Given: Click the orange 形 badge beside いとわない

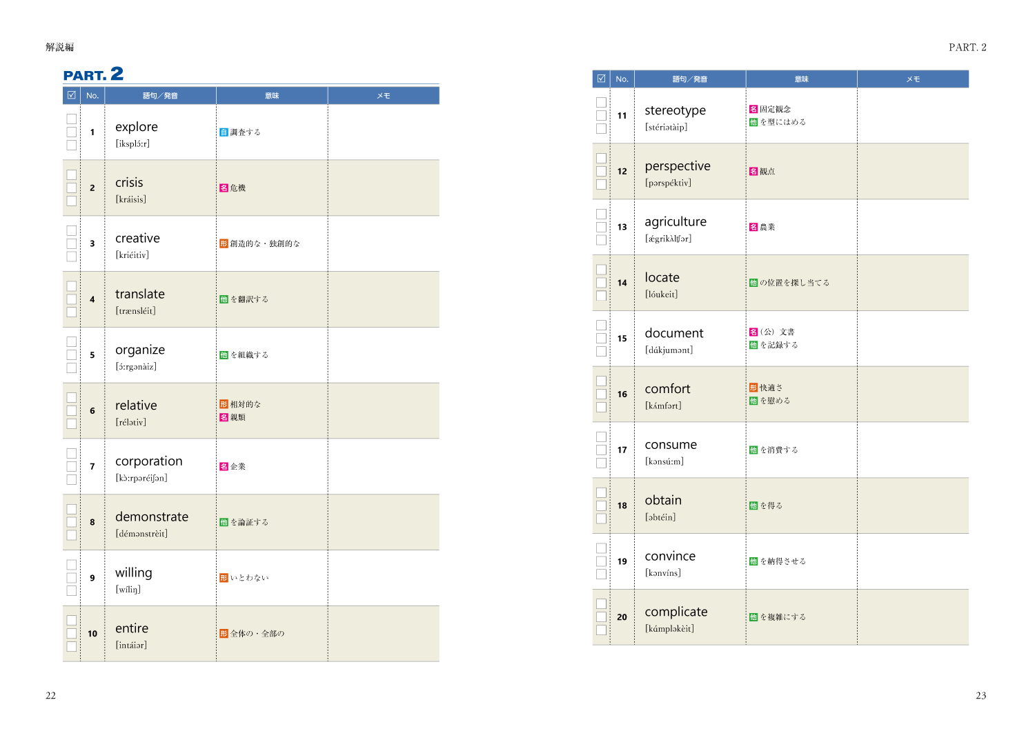Looking at the screenshot, I should (224, 578).
